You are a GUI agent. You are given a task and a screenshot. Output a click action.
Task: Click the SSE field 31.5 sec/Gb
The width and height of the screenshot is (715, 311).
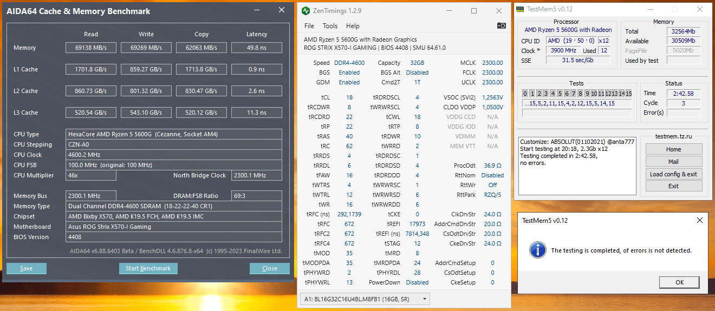click(x=578, y=60)
